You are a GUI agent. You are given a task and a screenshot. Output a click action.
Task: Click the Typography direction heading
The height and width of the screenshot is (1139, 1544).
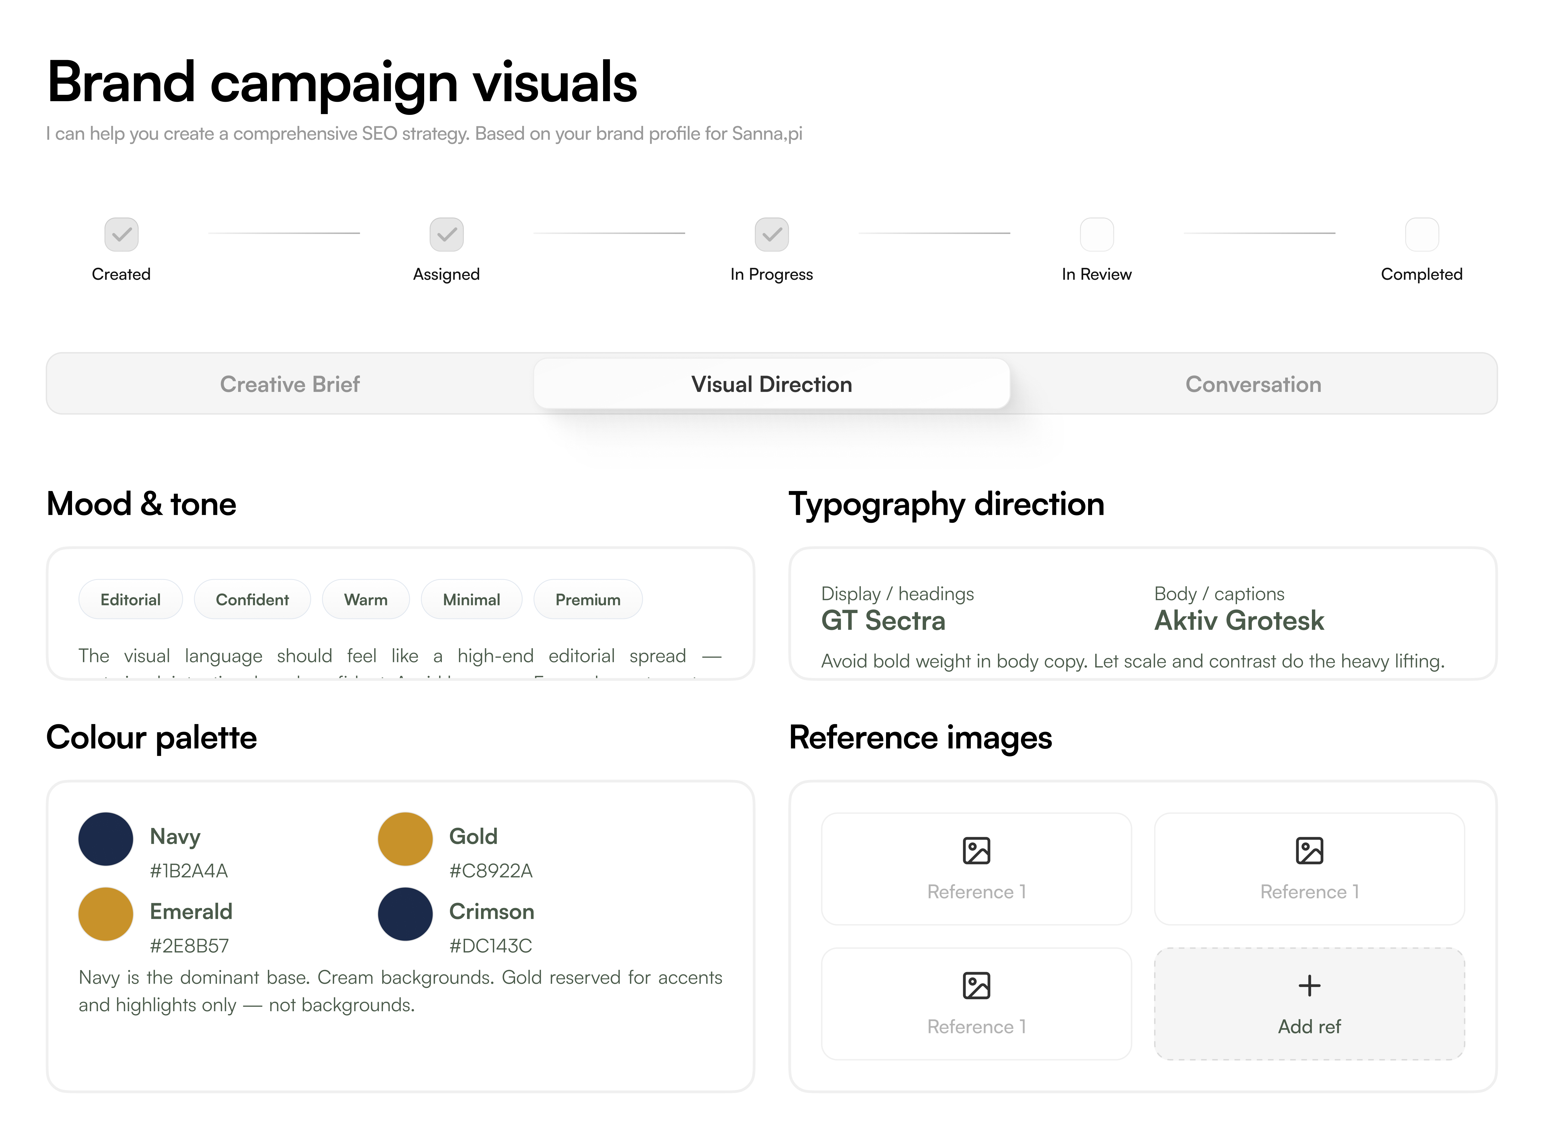946,505
